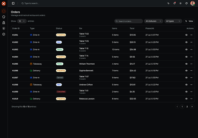
Task: Open more actions for order #1001
Action: (x=191, y=35)
